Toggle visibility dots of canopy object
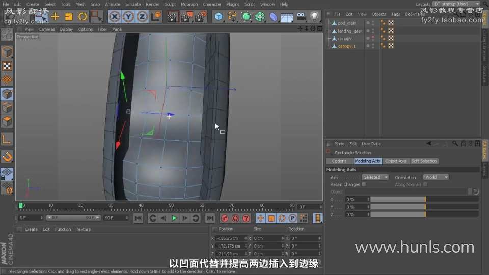The width and height of the screenshot is (489, 275). [373, 38]
